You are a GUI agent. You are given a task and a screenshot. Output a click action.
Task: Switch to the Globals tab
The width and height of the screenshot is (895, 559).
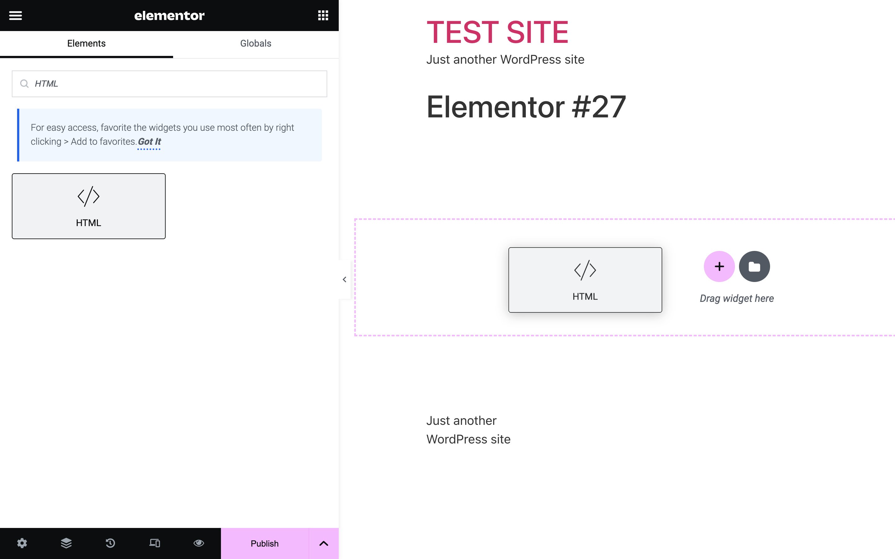[x=255, y=43]
